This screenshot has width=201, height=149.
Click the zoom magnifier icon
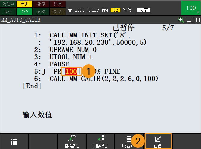click(x=181, y=20)
